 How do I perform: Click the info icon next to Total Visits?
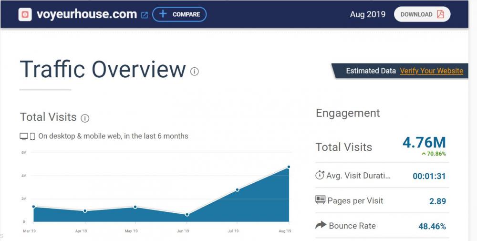(85, 118)
